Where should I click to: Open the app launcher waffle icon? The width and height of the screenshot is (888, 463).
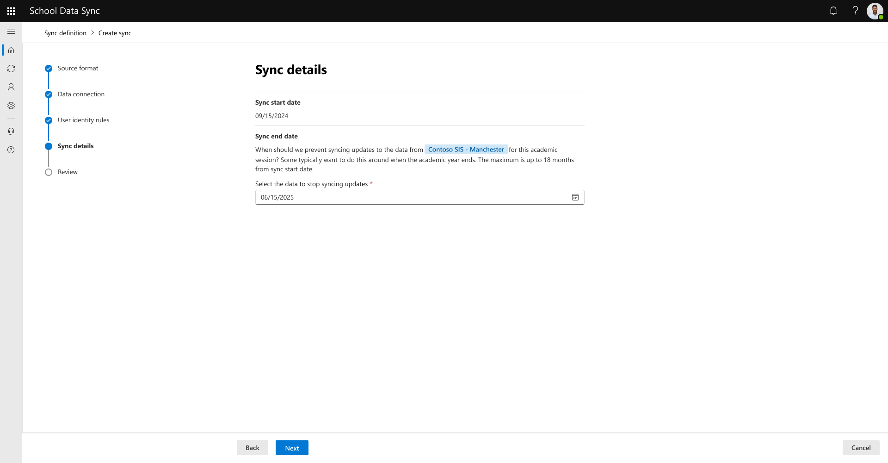(11, 11)
